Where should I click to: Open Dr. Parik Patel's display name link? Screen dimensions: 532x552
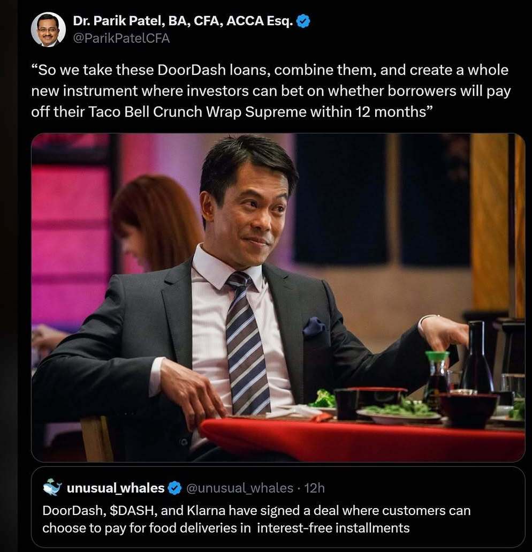click(182, 22)
